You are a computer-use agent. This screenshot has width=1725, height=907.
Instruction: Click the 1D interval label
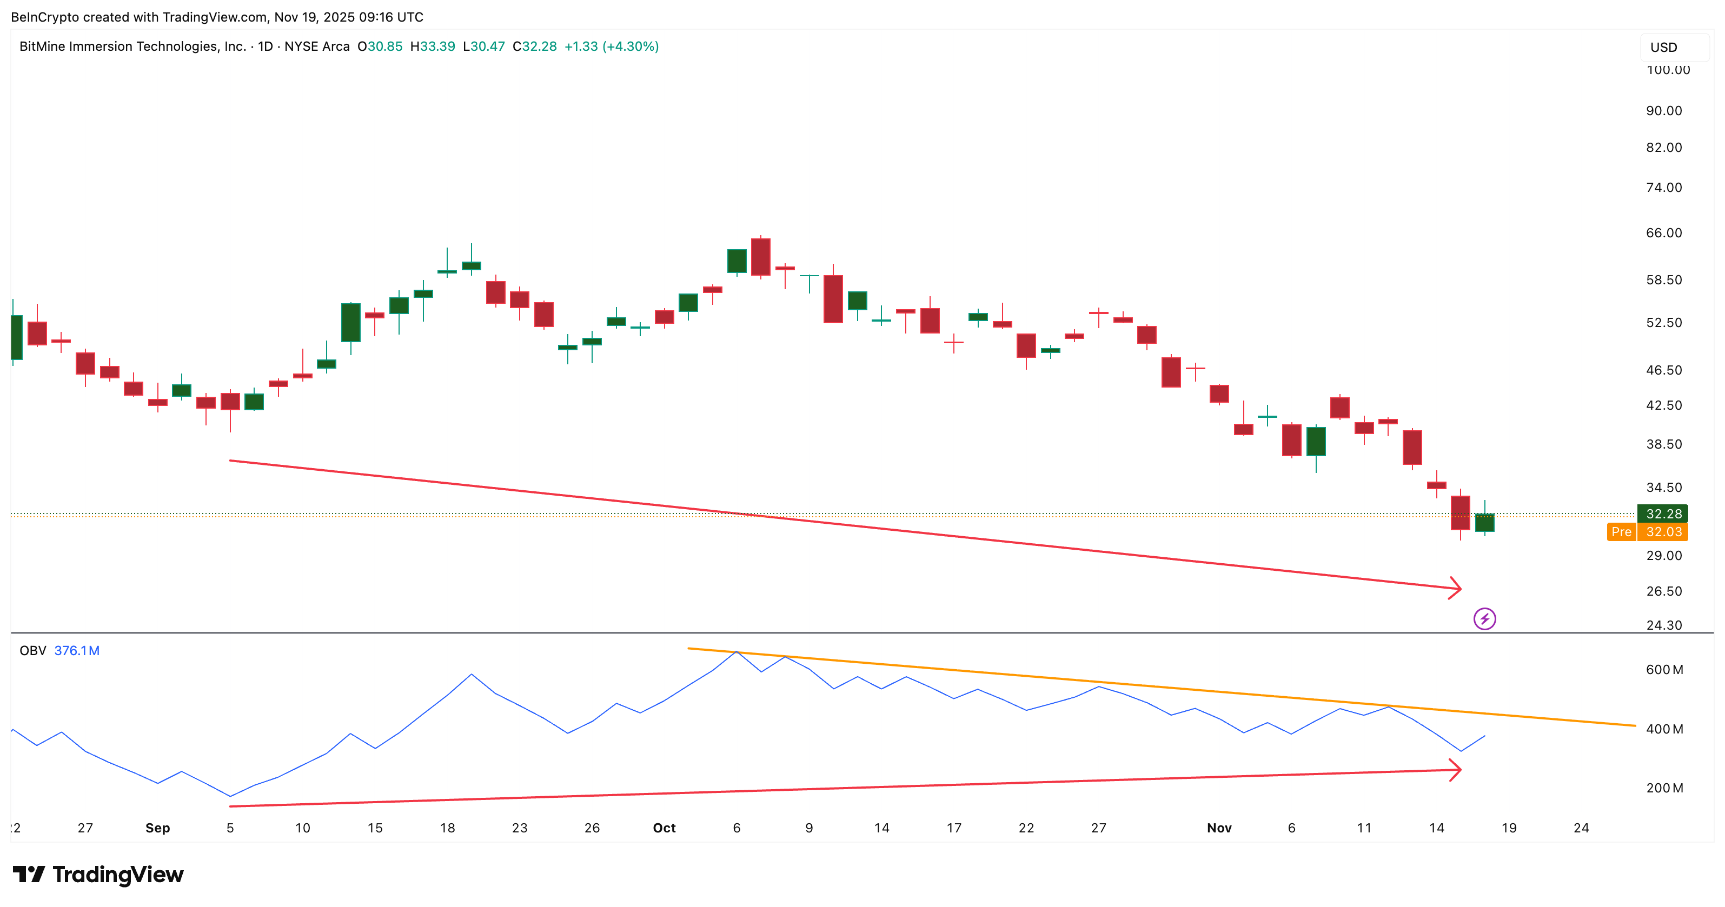point(265,46)
